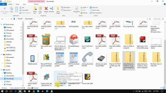Image resolution: width=166 pixels, height=93 pixels.
Task: Launch Microsoft Edge from the taskbar
Action: (16, 91)
